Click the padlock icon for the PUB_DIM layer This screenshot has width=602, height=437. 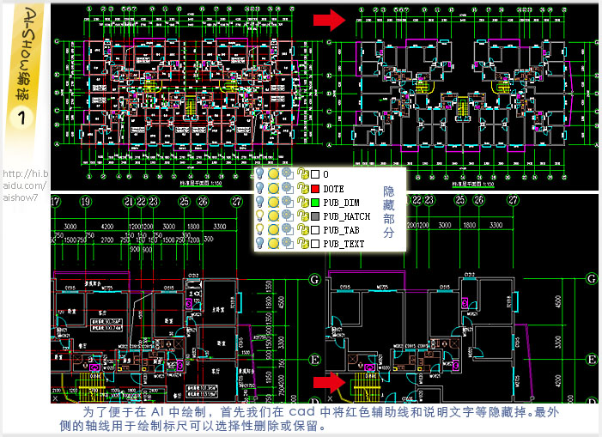coord(303,202)
